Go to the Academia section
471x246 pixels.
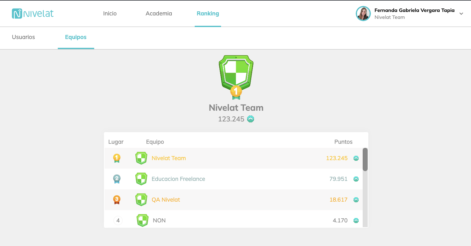(x=159, y=14)
